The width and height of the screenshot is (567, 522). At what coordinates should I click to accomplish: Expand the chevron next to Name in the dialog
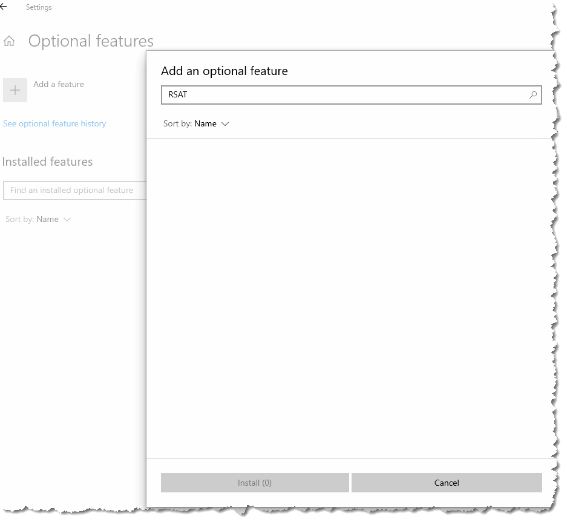225,124
